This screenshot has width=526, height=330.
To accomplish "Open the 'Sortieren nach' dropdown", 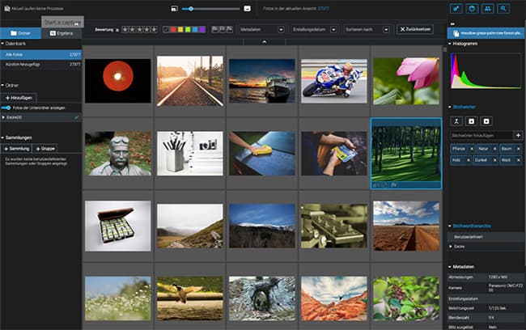I will click(x=367, y=29).
